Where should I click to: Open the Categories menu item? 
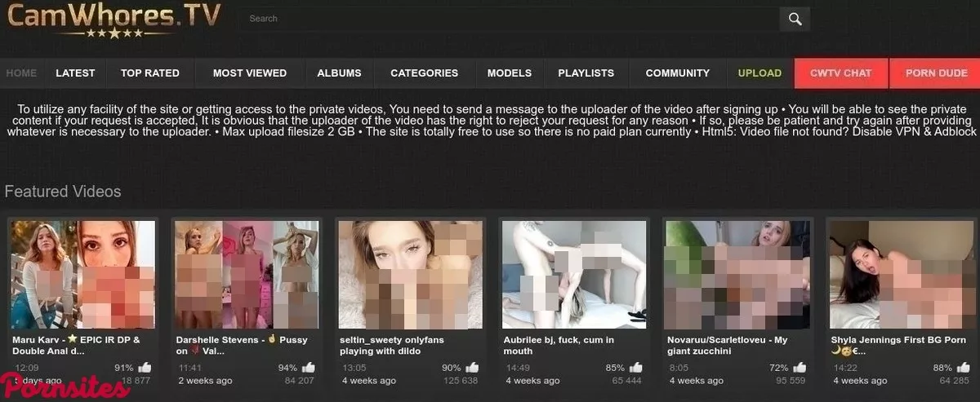[x=424, y=73]
